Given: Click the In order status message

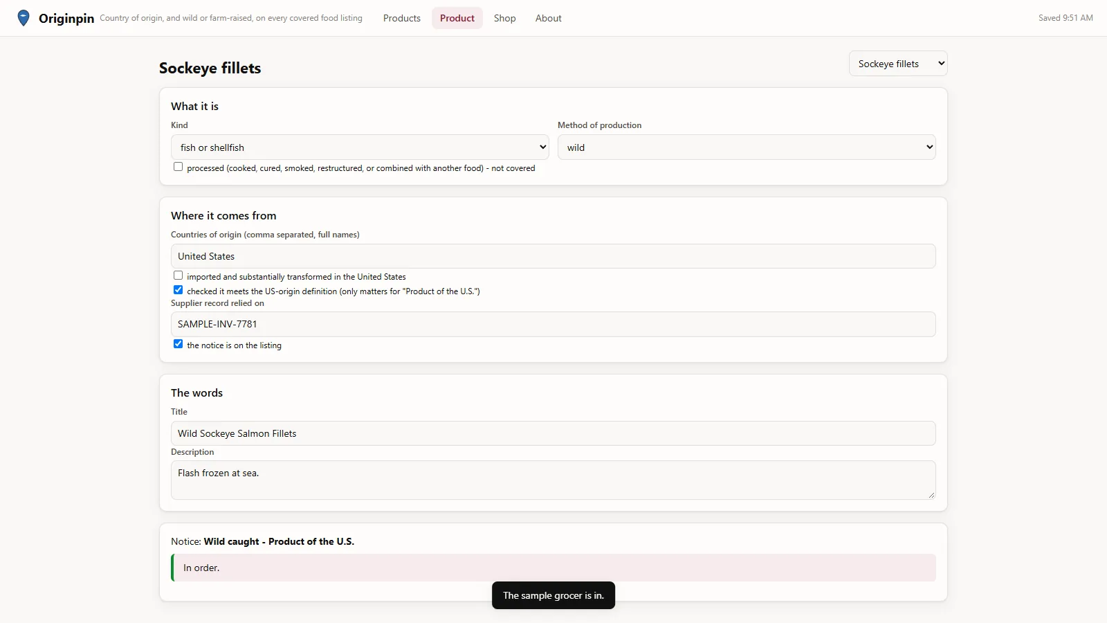Looking at the screenshot, I should (x=553, y=568).
